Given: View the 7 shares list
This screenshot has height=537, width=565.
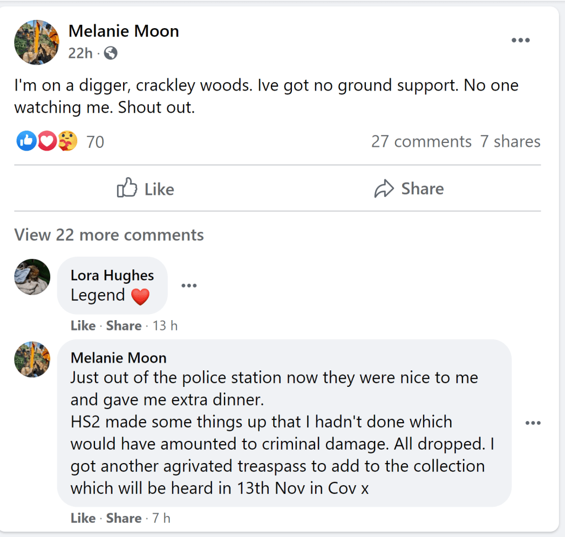Looking at the screenshot, I should point(510,141).
